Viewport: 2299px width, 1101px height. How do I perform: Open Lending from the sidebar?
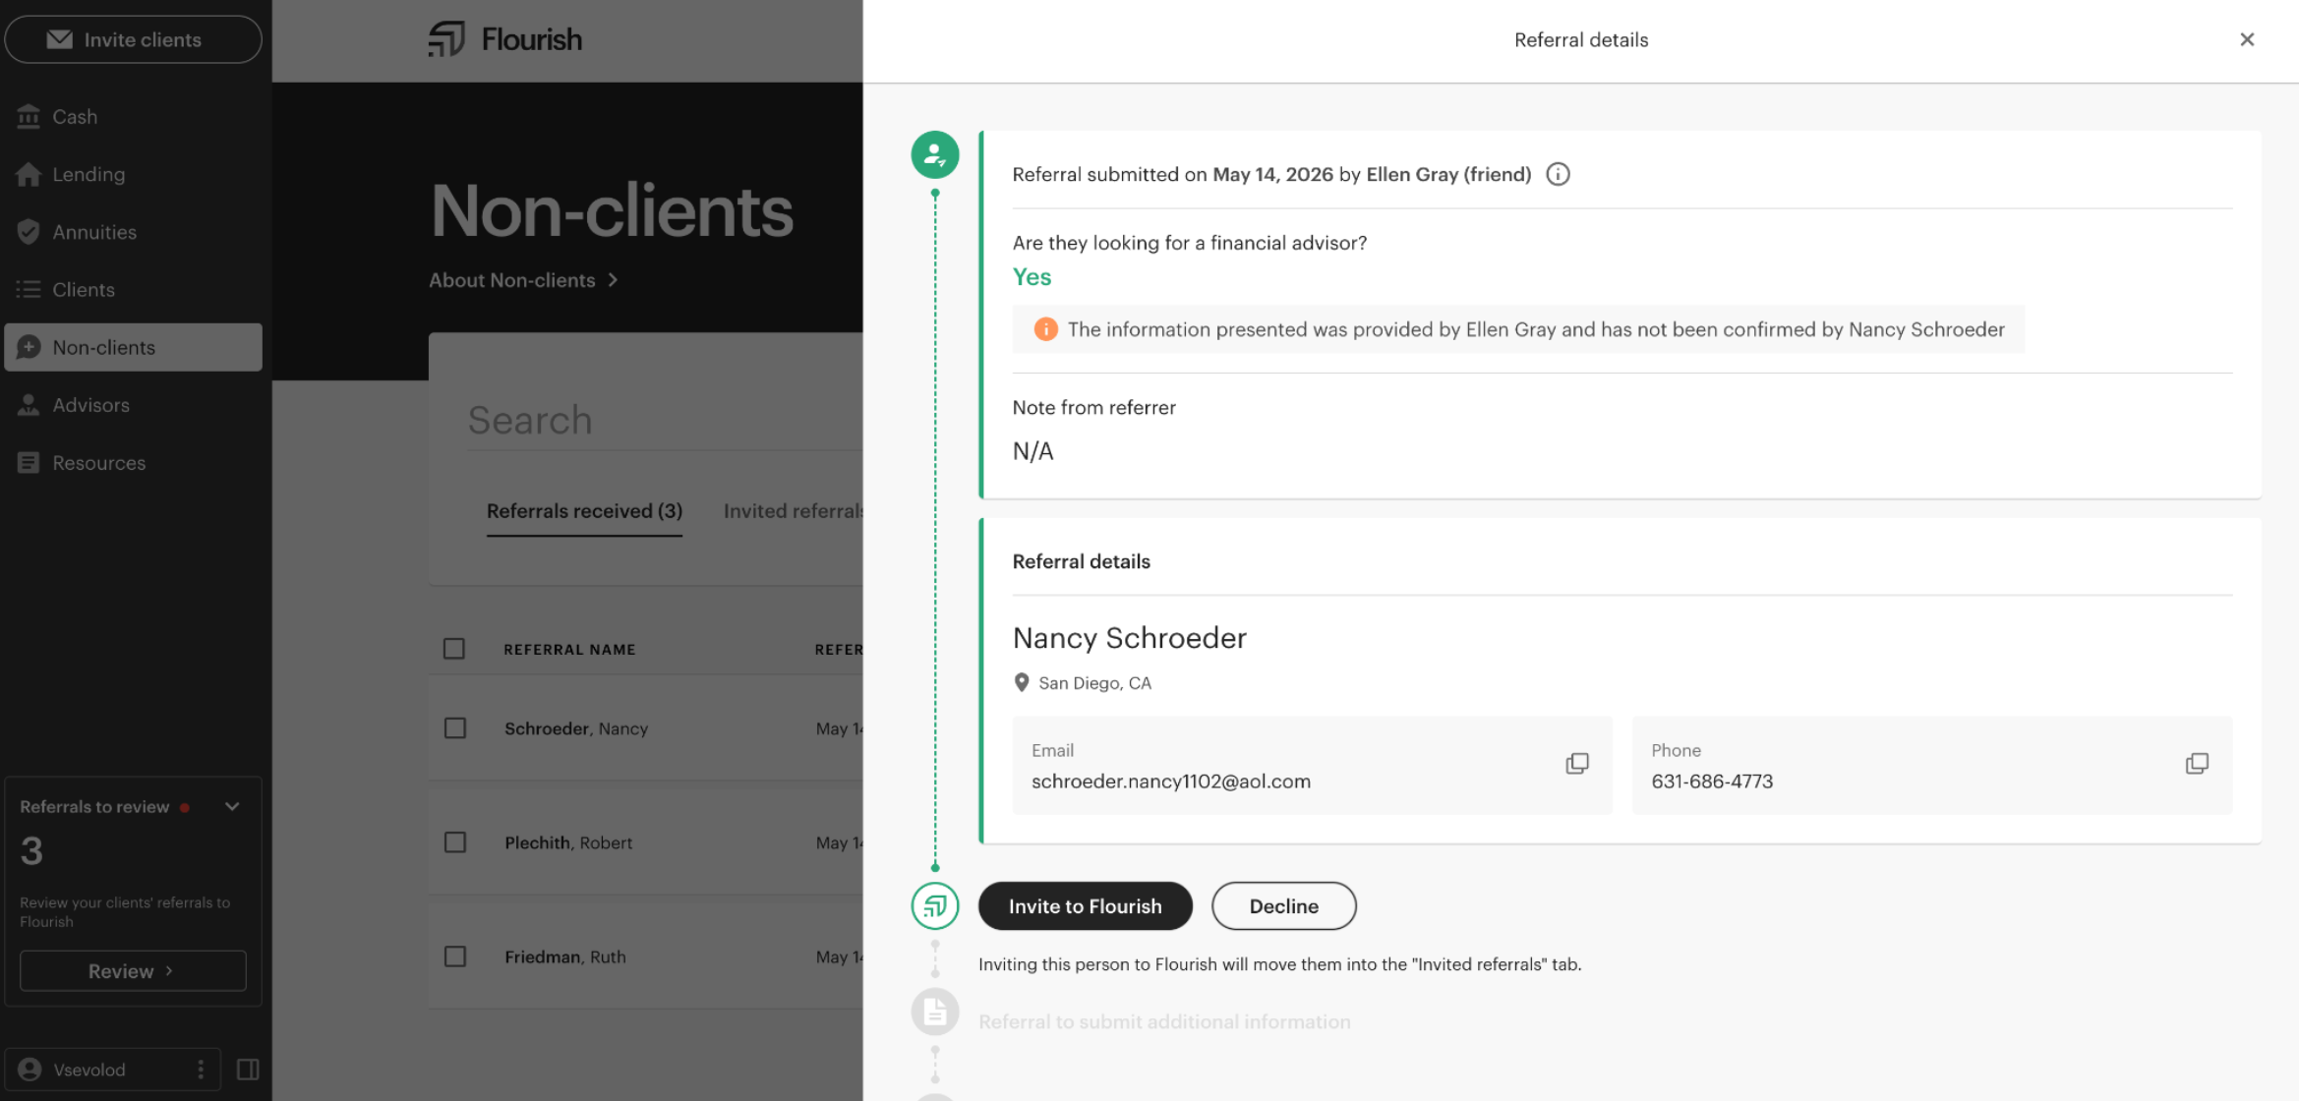(x=133, y=174)
